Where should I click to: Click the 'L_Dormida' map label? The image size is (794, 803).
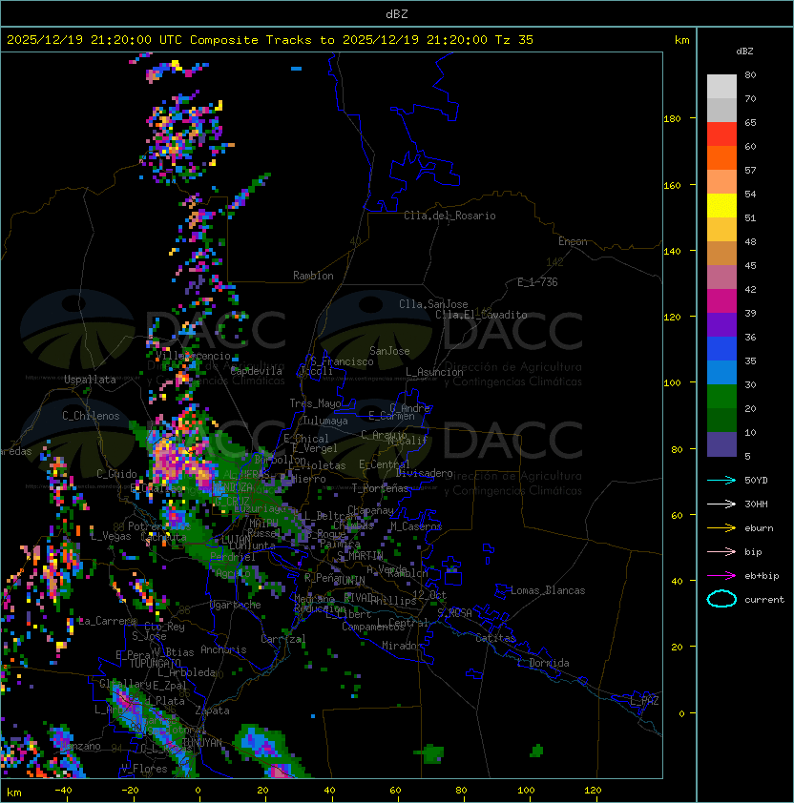pos(543,663)
